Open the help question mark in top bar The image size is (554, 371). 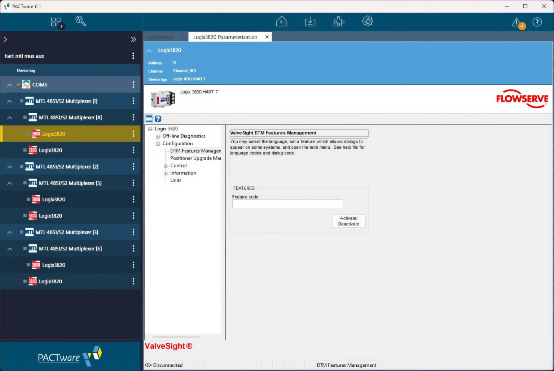tap(537, 22)
